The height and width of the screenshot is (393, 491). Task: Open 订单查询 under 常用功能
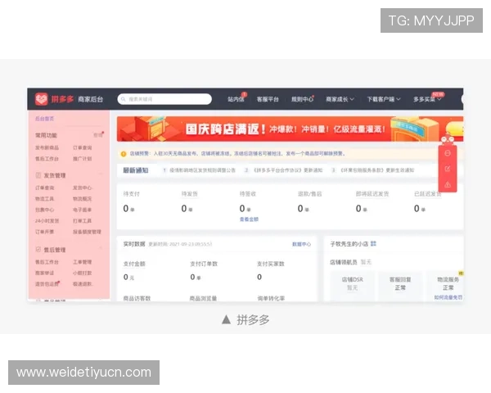[x=83, y=147]
